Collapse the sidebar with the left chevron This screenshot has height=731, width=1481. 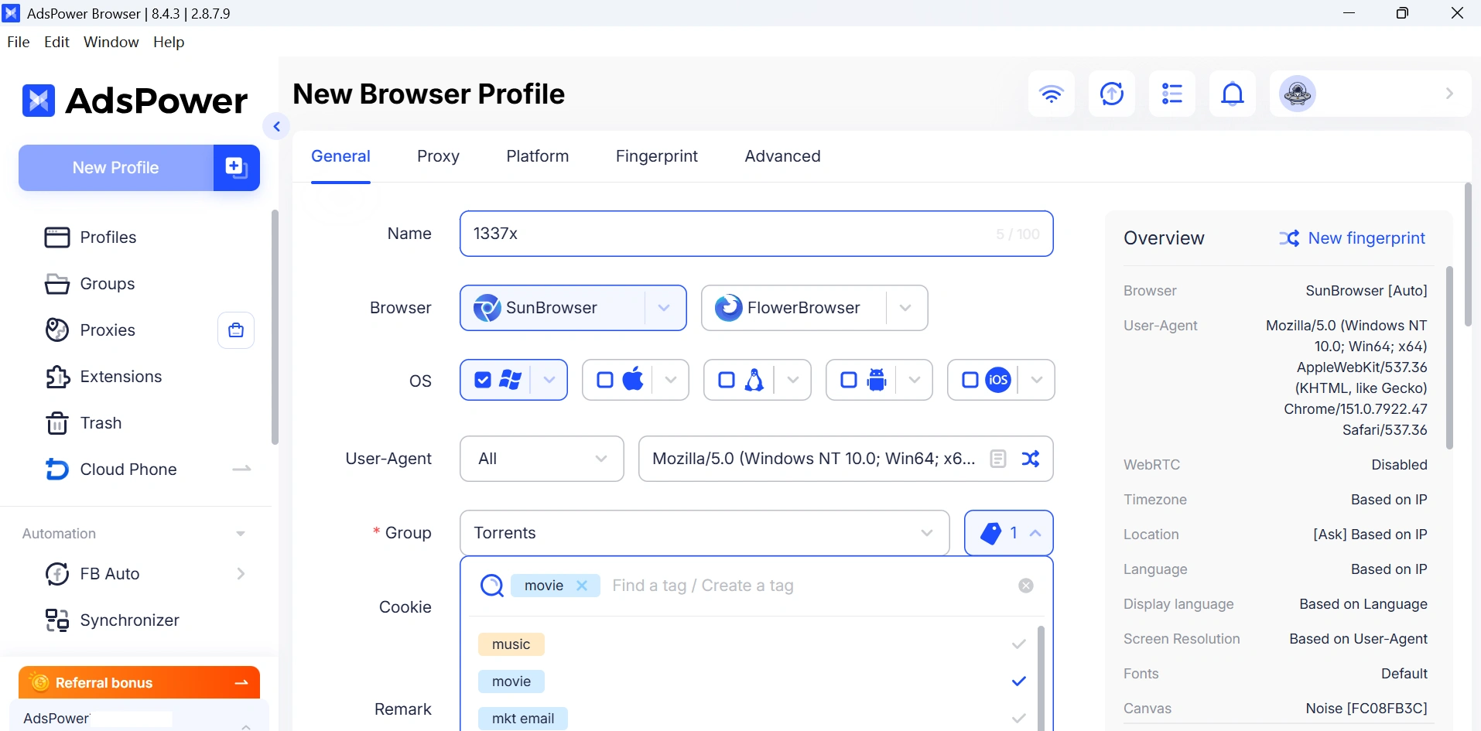tap(276, 126)
